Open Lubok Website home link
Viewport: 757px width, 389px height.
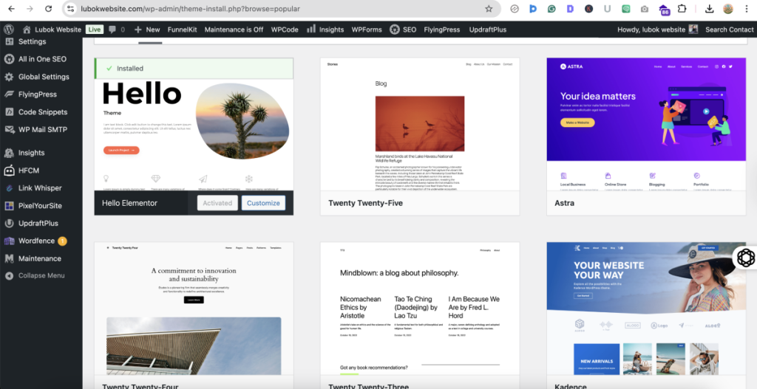52,30
